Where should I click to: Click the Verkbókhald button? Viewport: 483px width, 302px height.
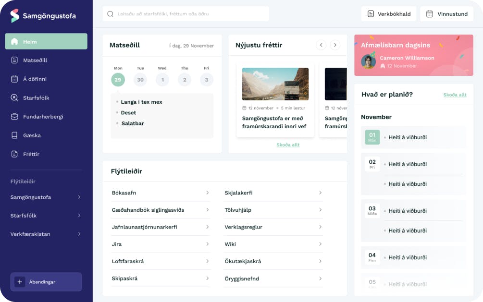[x=389, y=14]
